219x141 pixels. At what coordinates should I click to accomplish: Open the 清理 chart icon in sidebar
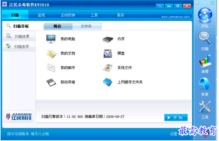tap(205, 61)
